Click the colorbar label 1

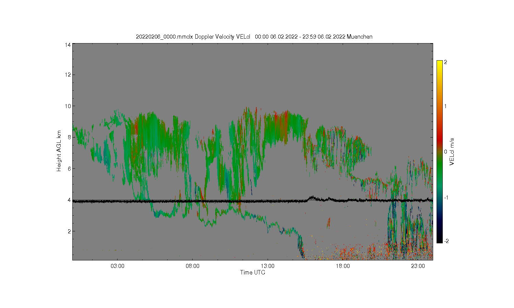[445, 106]
